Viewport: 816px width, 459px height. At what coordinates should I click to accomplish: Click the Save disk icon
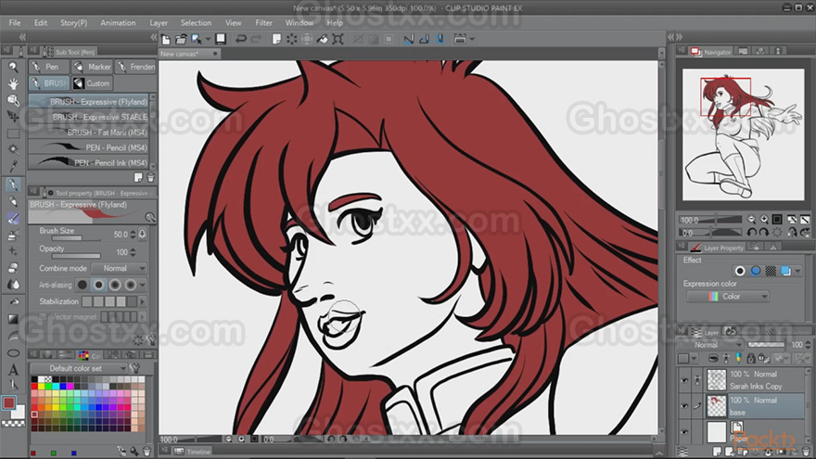pyautogui.click(x=221, y=39)
